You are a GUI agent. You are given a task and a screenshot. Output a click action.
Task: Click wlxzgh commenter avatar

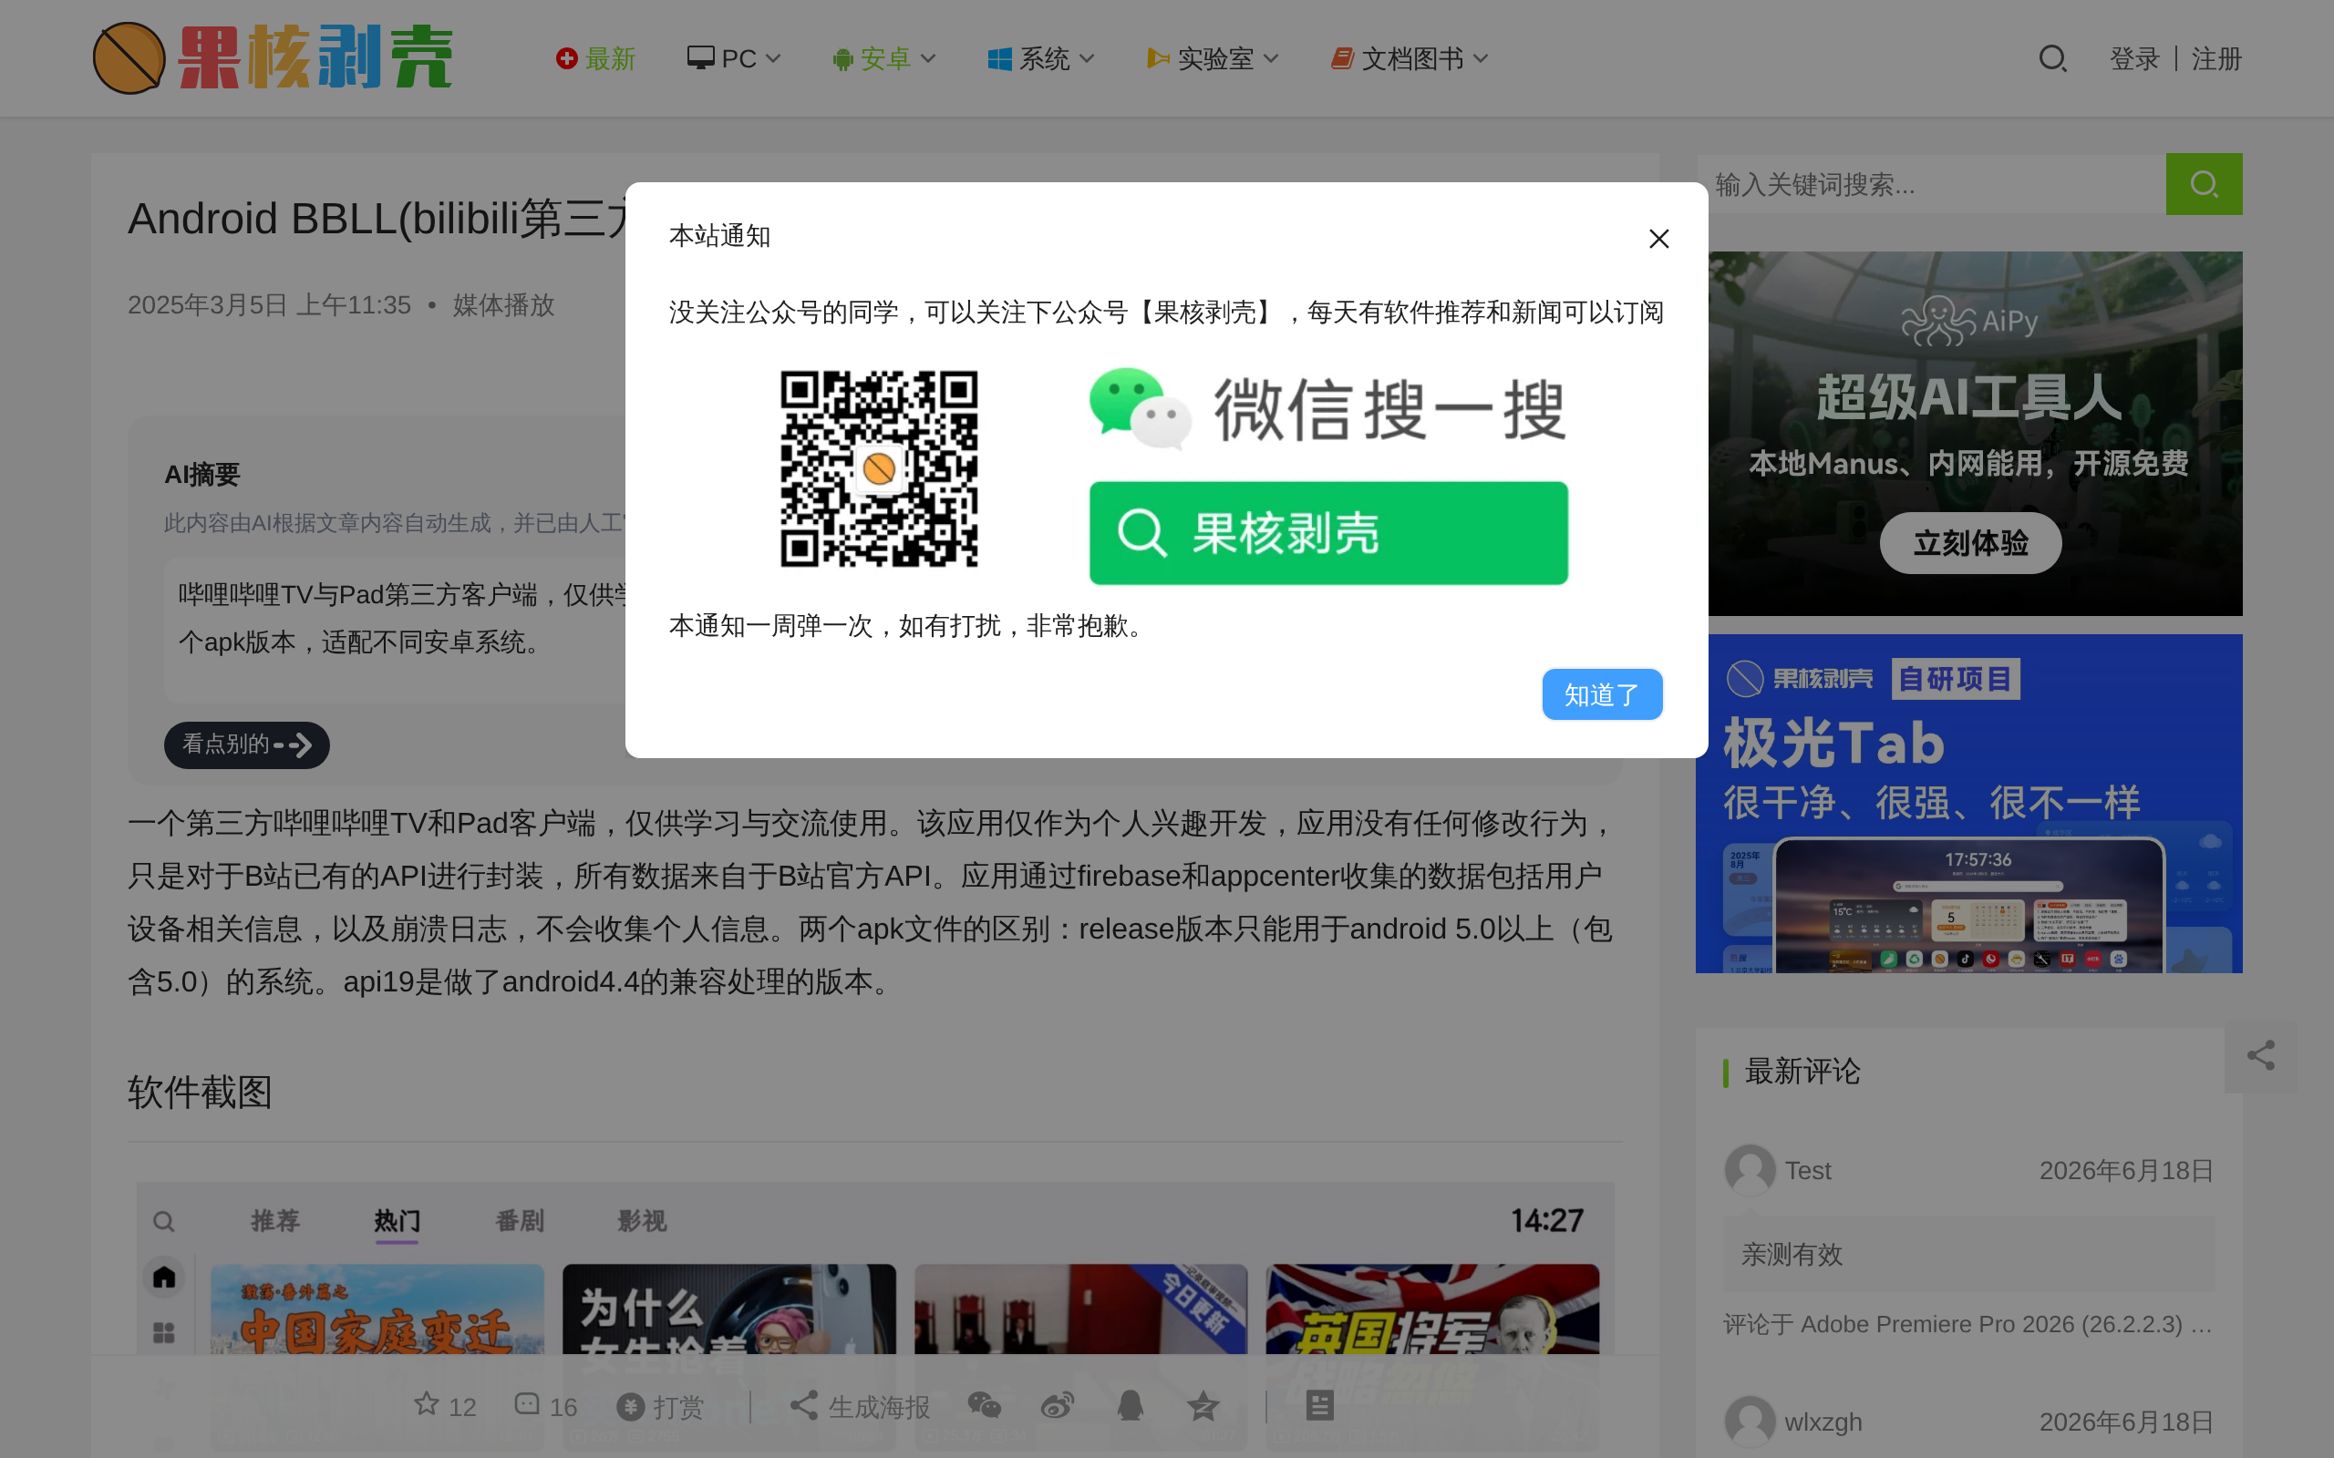coord(1750,1422)
